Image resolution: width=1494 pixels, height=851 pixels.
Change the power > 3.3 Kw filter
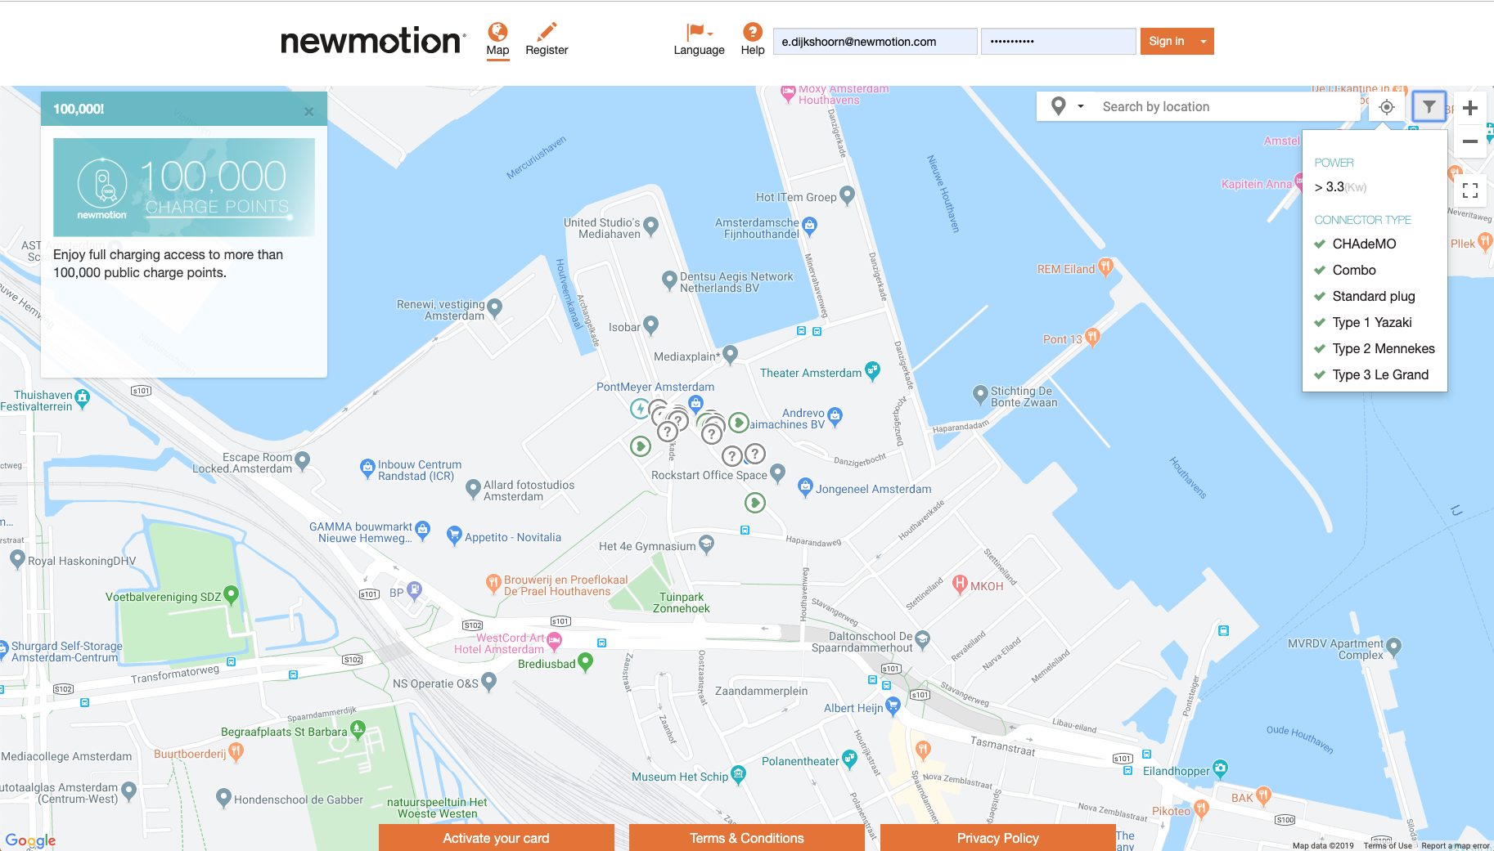(x=1340, y=187)
